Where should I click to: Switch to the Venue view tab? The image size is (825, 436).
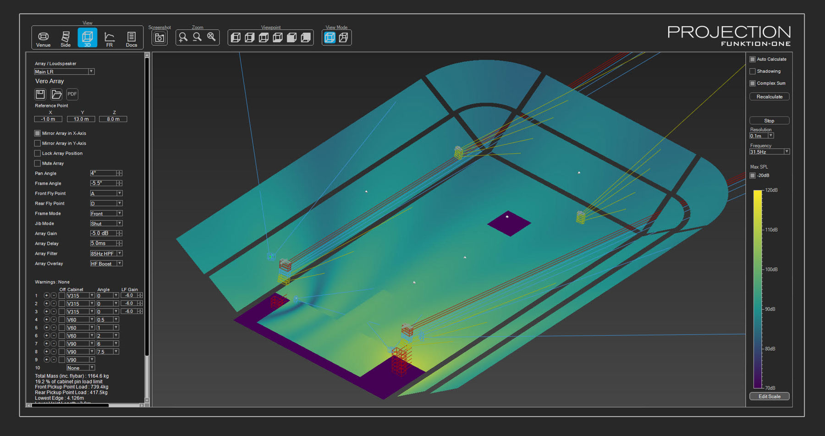tap(43, 39)
